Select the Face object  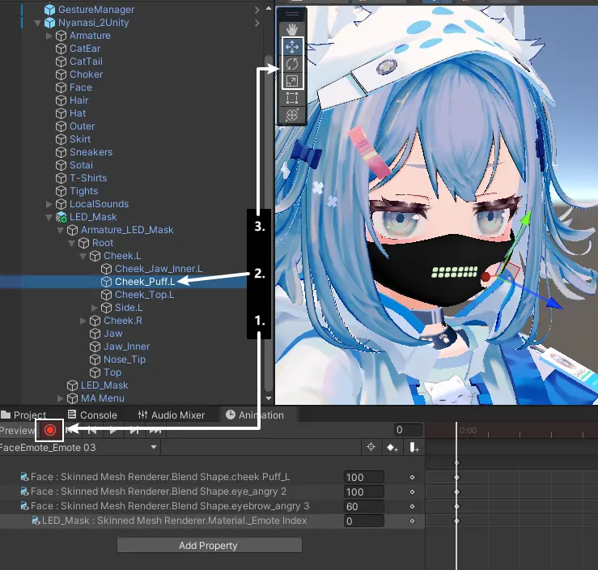coord(80,87)
